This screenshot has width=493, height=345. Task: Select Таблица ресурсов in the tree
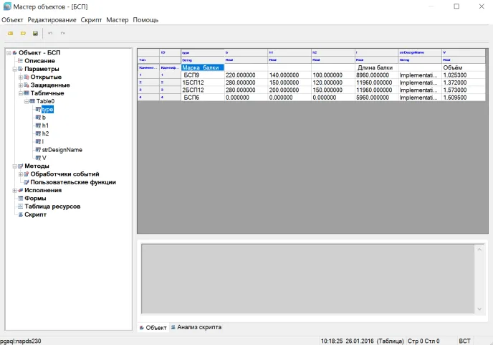point(52,207)
